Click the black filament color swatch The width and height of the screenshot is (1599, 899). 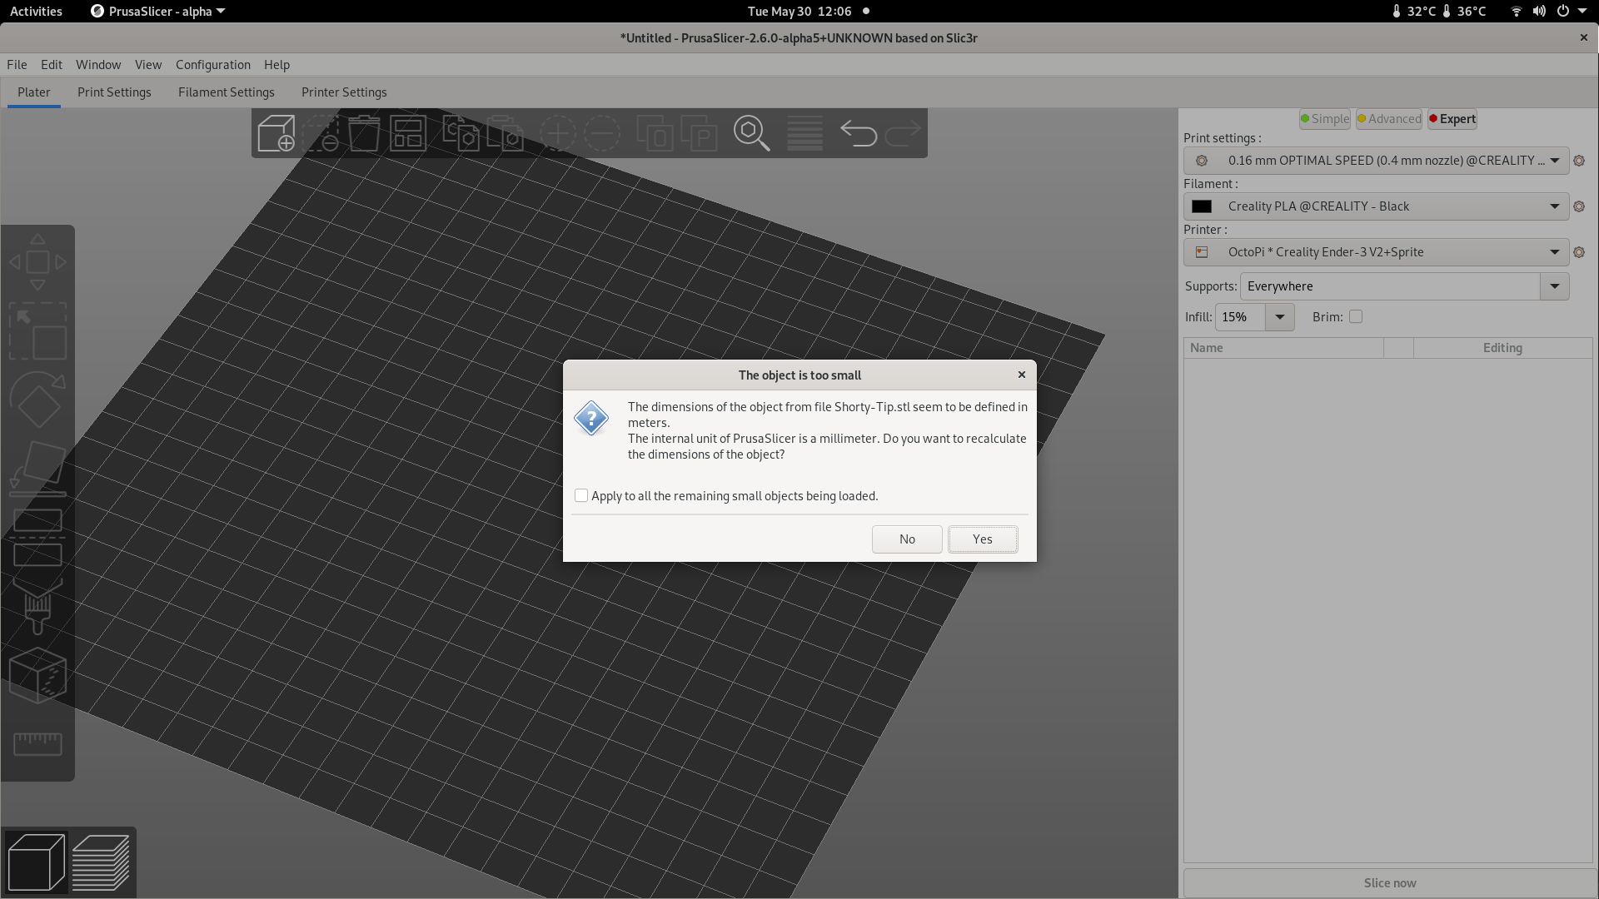(1201, 206)
